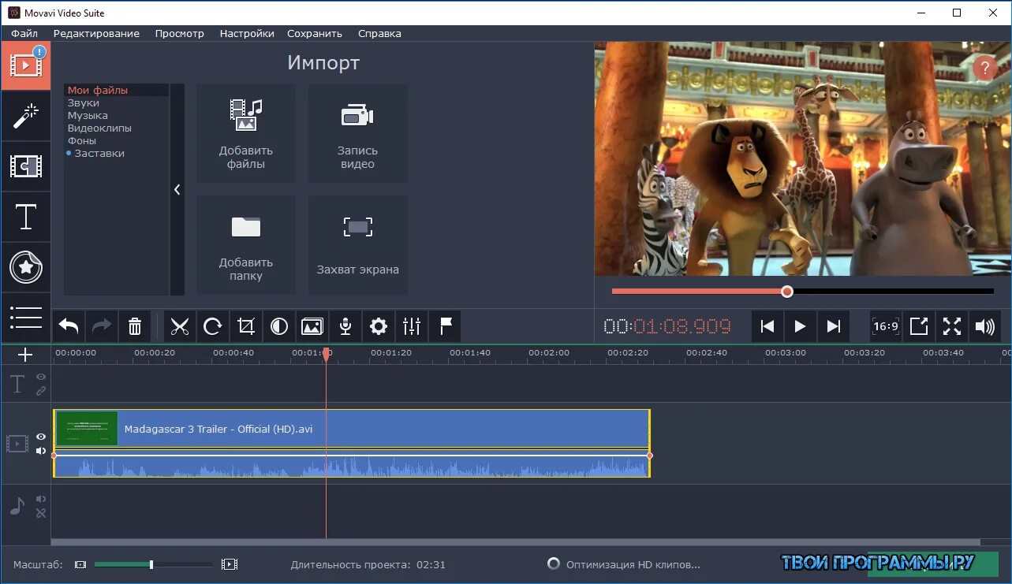This screenshot has width=1012, height=584.
Task: Click the timeline playhead marker
Action: click(x=326, y=355)
